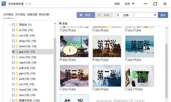171x102 pixels.
Task: Check the jpg (2).jpg checkbox
Action: click(94, 89)
